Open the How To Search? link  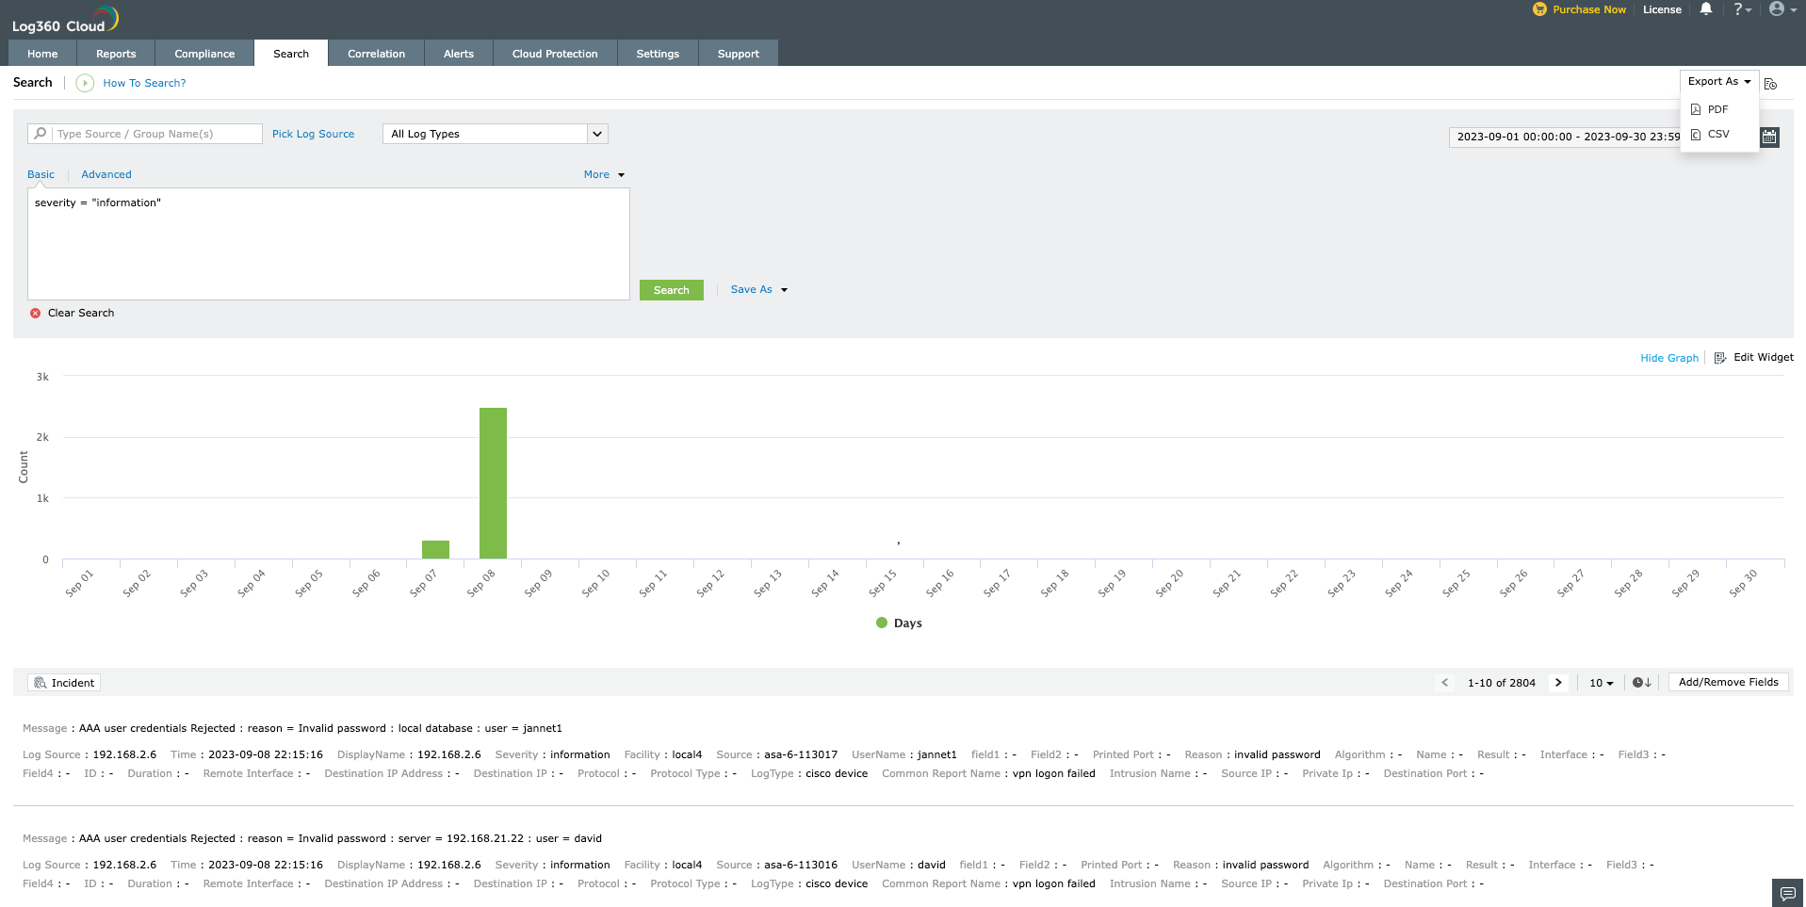point(144,83)
